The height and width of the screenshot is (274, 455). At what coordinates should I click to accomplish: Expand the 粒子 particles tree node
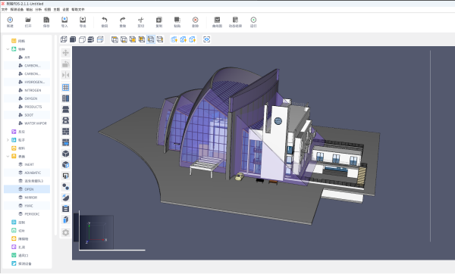[x=8, y=140]
